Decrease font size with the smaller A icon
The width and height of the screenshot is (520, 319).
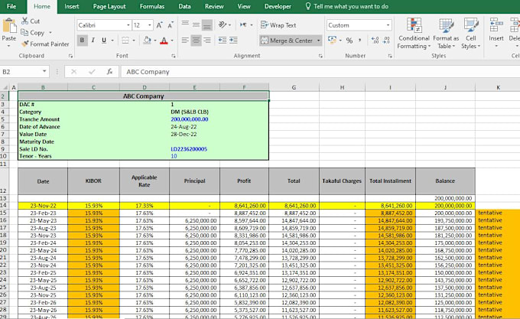click(170, 25)
